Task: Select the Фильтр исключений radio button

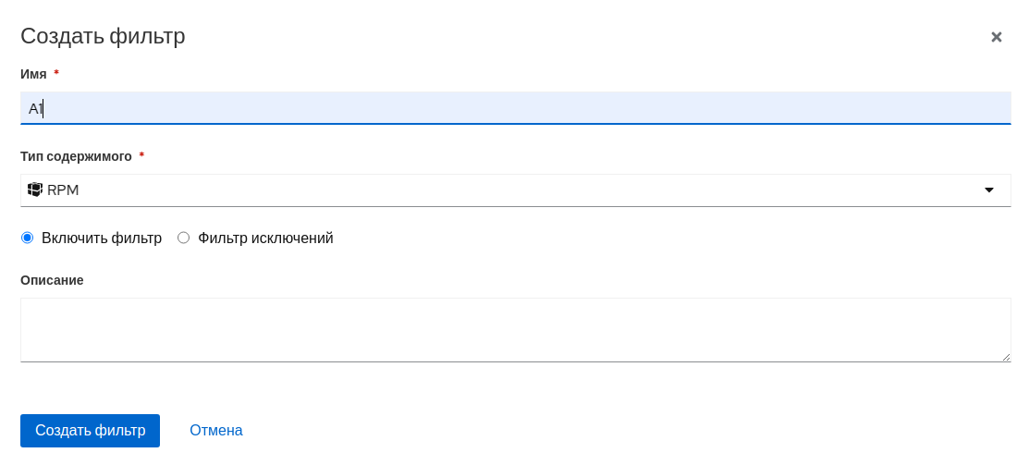Action: (183, 238)
